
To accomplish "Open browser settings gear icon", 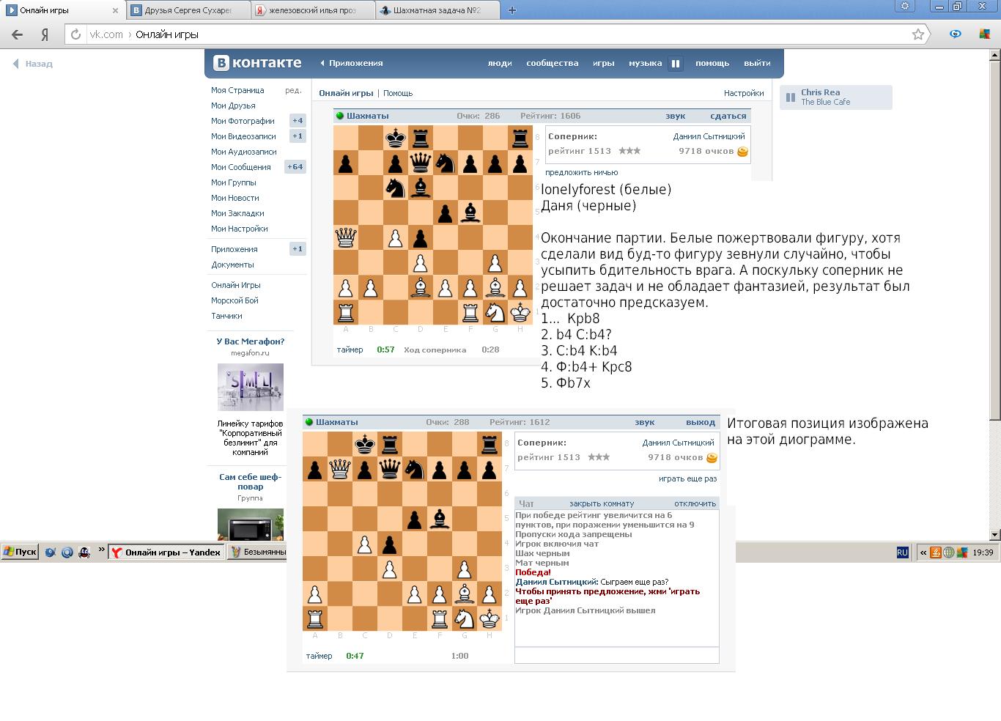I will (x=905, y=6).
